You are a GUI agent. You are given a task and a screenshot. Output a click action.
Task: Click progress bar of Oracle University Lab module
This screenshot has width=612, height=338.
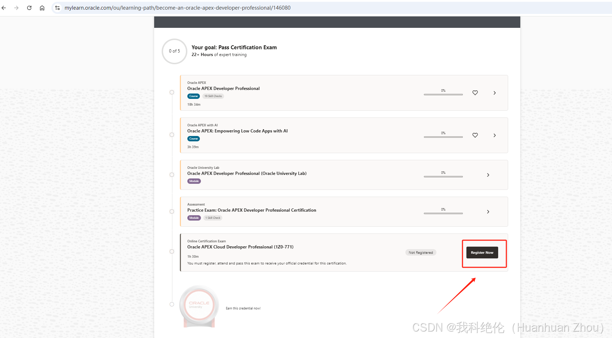click(443, 177)
